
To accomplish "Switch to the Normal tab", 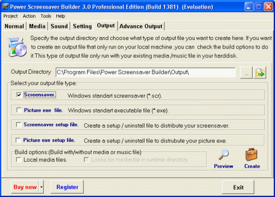I will point(14,26).
